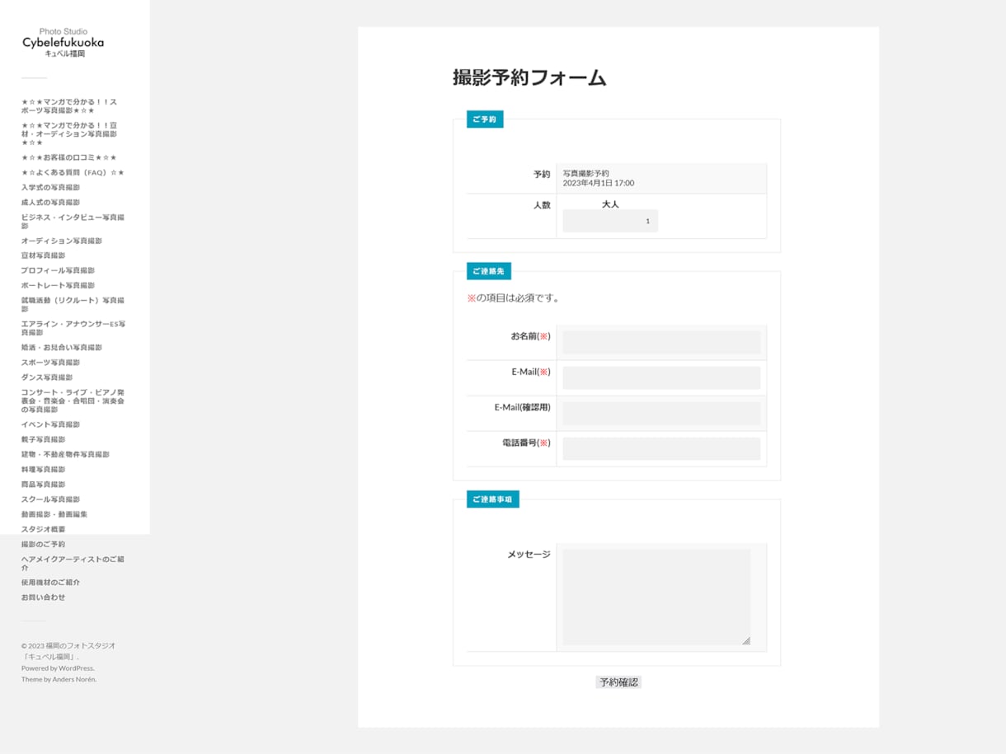Open 料理写真撮影 link
This screenshot has height=754, width=1006.
43,469
